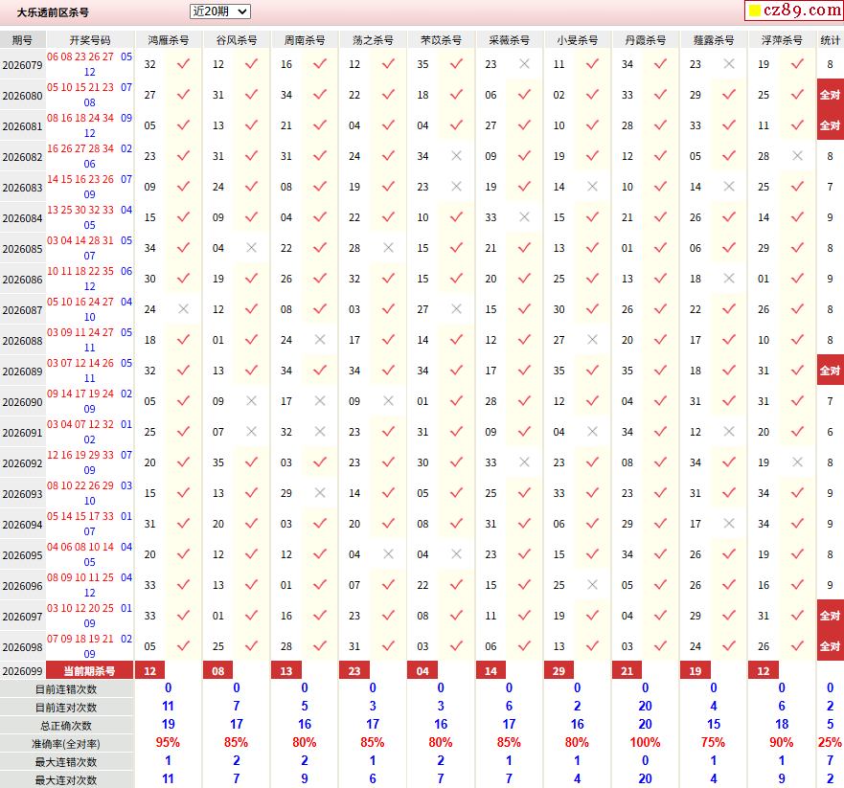
Task: Click the gray X in 2026087 鸿雁杀号 cell
Action: click(184, 309)
